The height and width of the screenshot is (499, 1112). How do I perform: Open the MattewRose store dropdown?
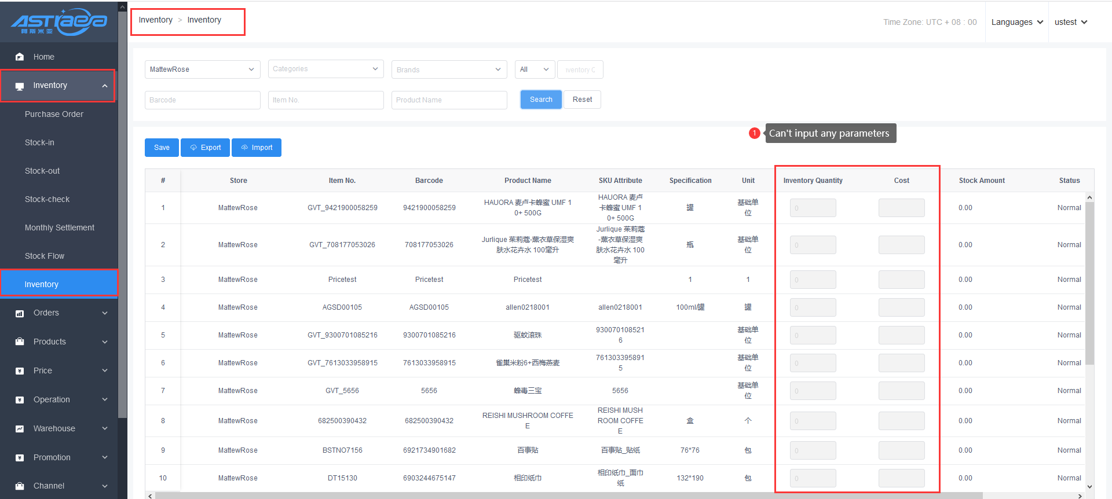(x=202, y=69)
